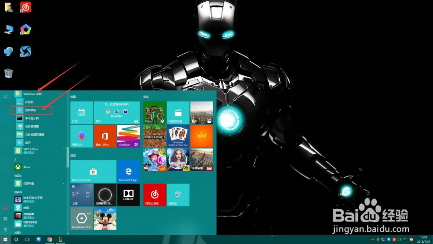The width and height of the screenshot is (433, 244).
Task: Open the Microsoft Store tile
Action: tap(94, 171)
